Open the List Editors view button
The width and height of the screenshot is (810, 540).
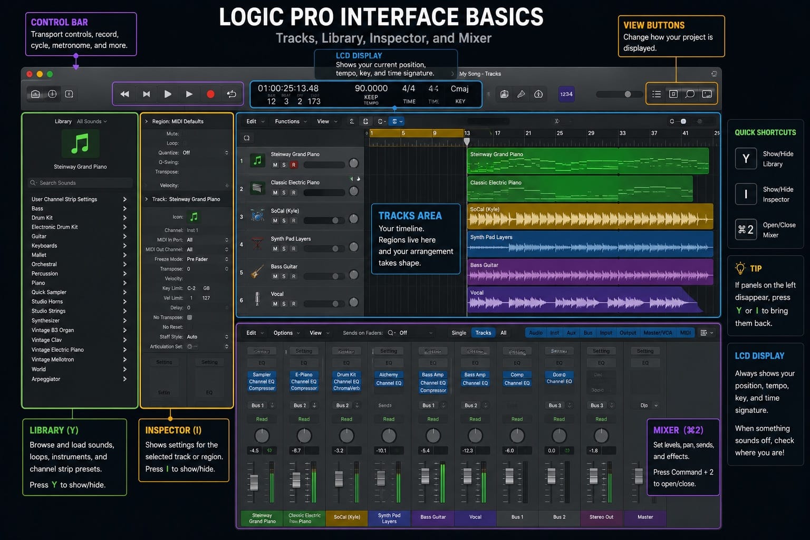pyautogui.click(x=657, y=94)
